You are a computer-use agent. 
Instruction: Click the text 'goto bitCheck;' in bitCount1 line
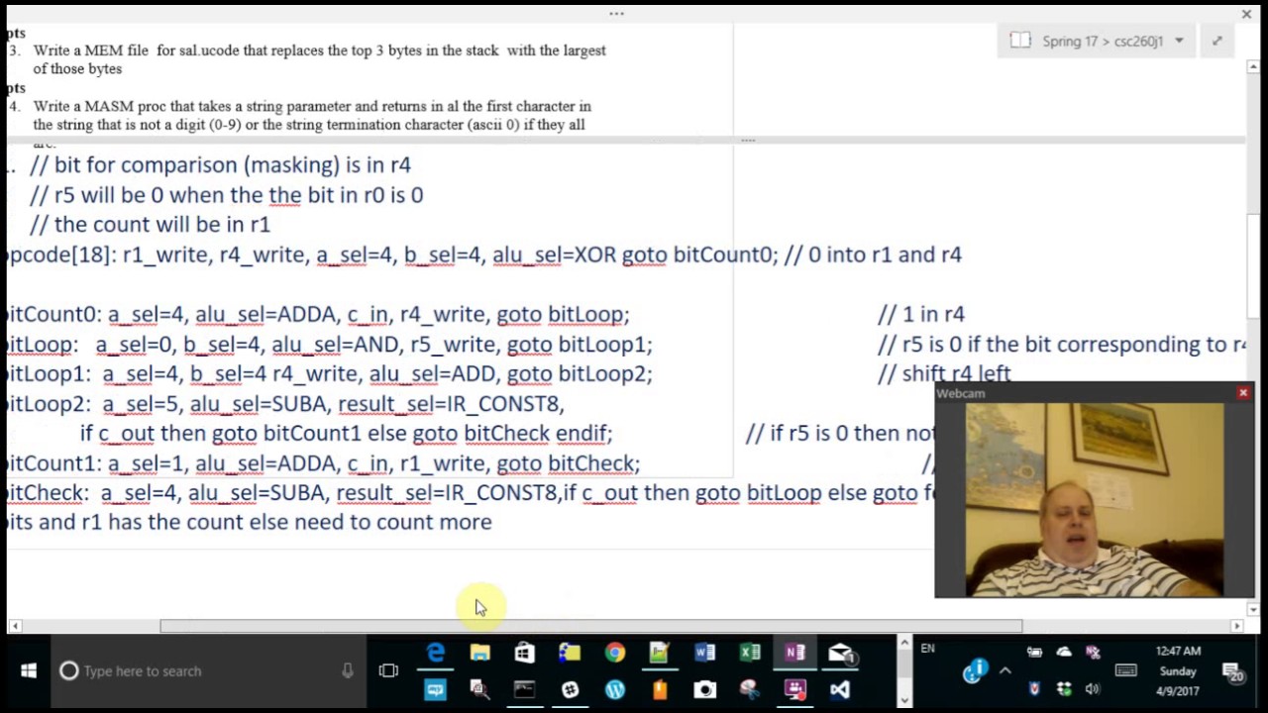point(569,463)
